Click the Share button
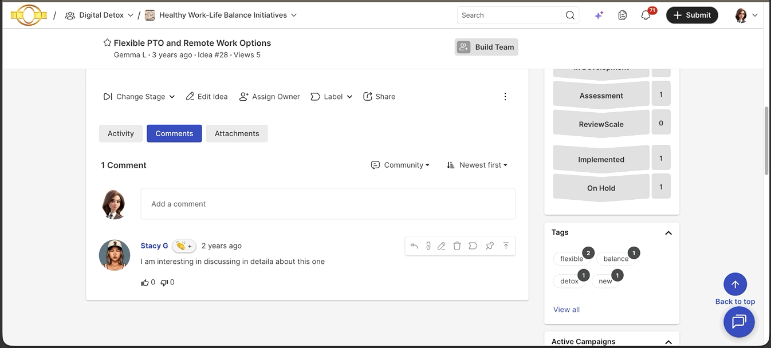This screenshot has height=348, width=771. 379,97
